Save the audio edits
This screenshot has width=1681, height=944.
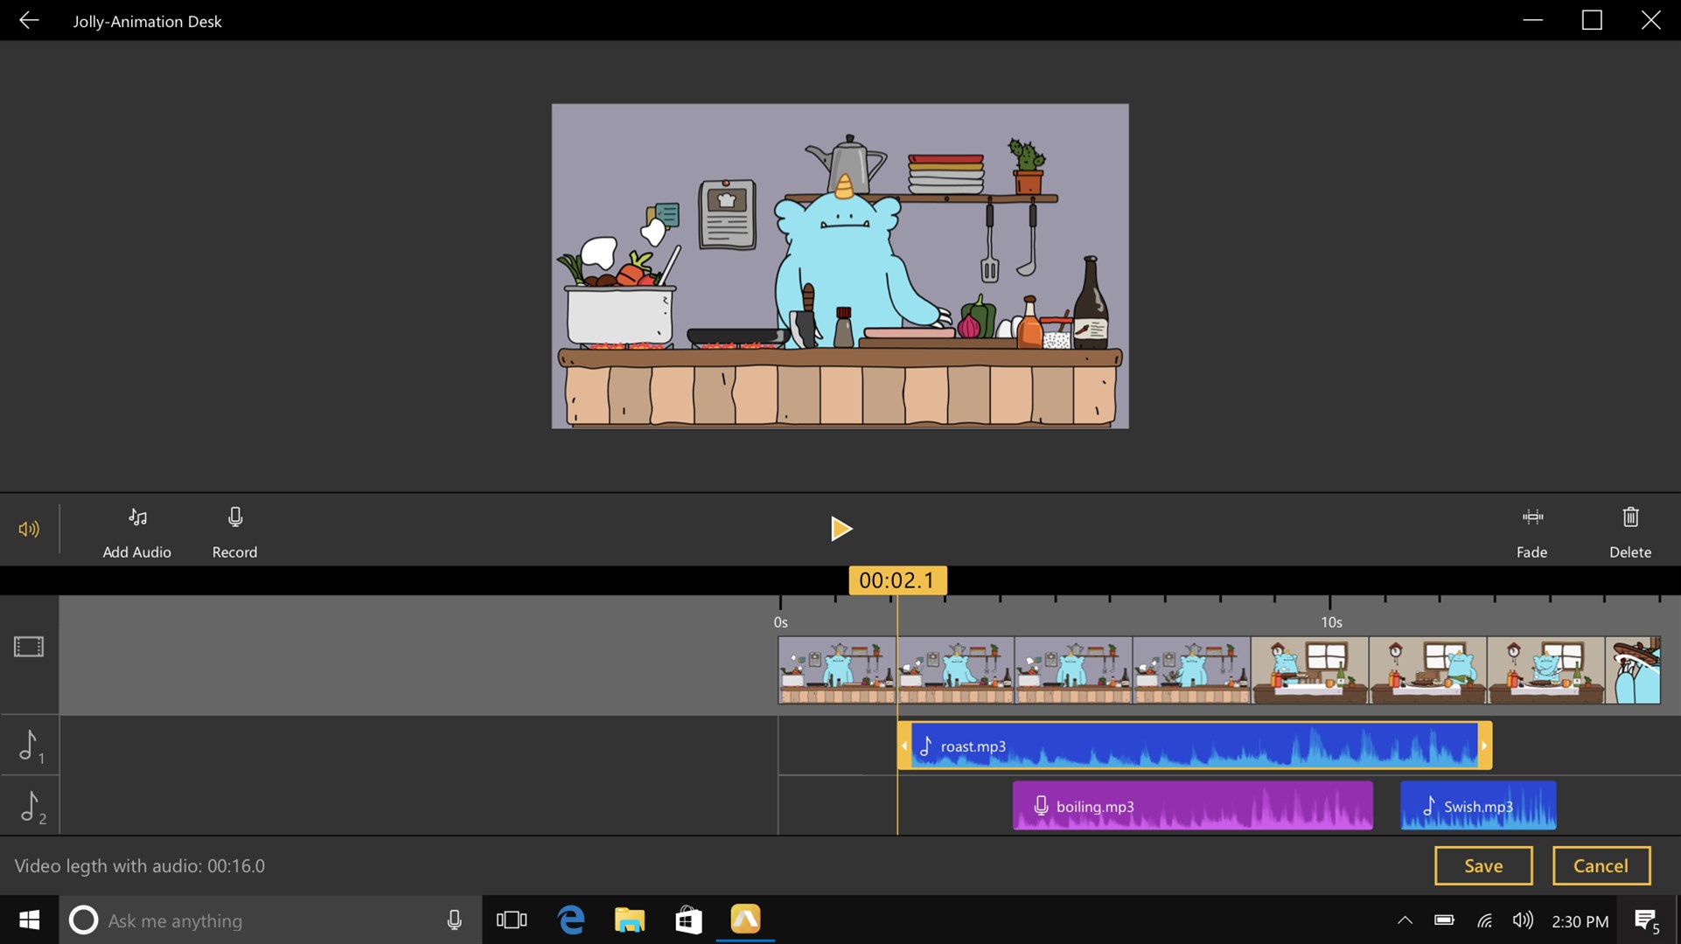(x=1482, y=865)
